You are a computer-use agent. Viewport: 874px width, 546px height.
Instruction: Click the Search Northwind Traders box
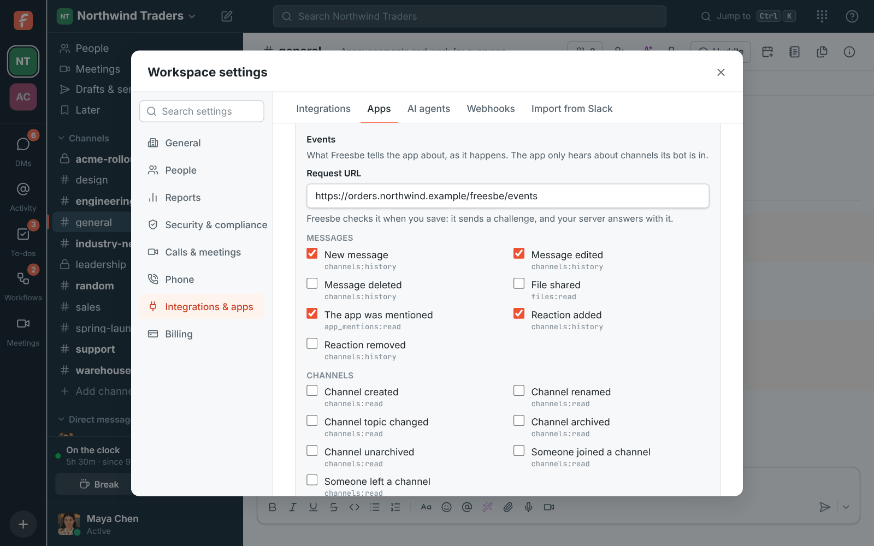(470, 16)
